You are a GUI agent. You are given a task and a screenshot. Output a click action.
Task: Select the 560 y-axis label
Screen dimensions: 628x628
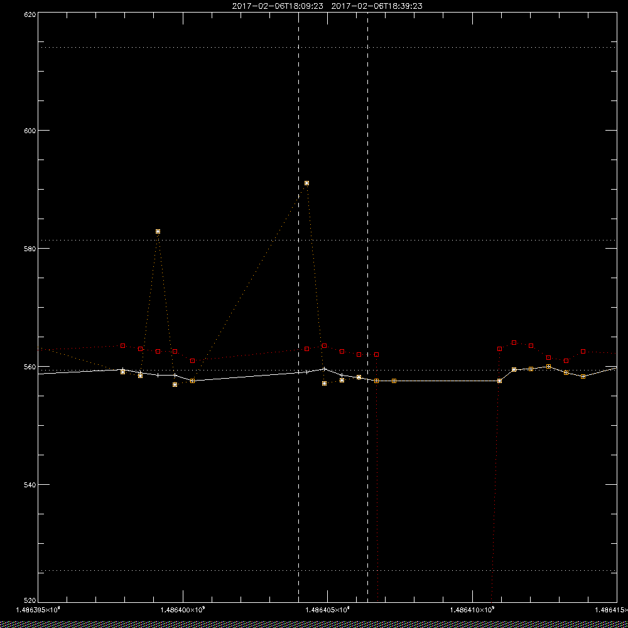click(31, 367)
